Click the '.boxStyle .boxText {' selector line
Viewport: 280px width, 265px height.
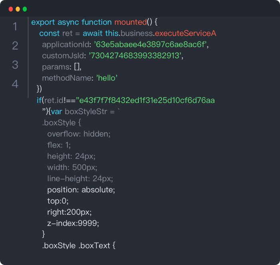click(x=79, y=245)
